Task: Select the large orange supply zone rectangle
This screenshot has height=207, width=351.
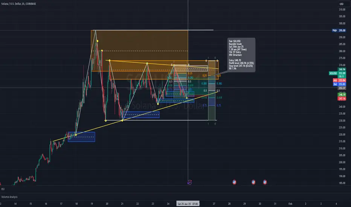Action: click(139, 50)
